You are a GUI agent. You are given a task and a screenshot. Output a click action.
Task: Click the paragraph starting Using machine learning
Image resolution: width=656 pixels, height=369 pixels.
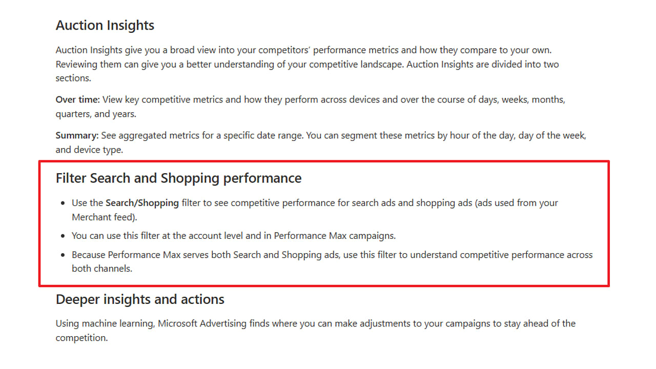click(x=316, y=331)
